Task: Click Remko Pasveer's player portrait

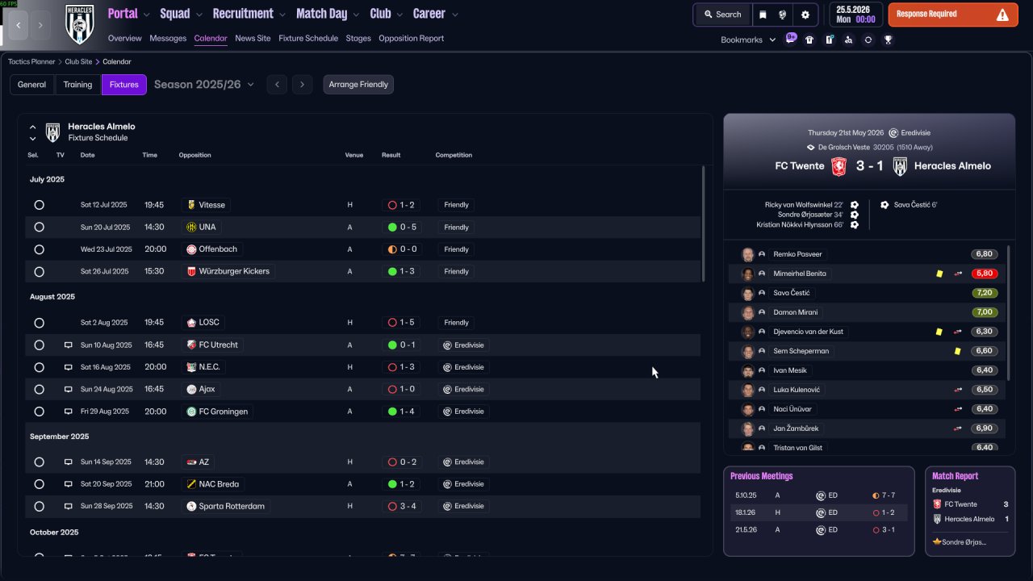Action: [748, 254]
